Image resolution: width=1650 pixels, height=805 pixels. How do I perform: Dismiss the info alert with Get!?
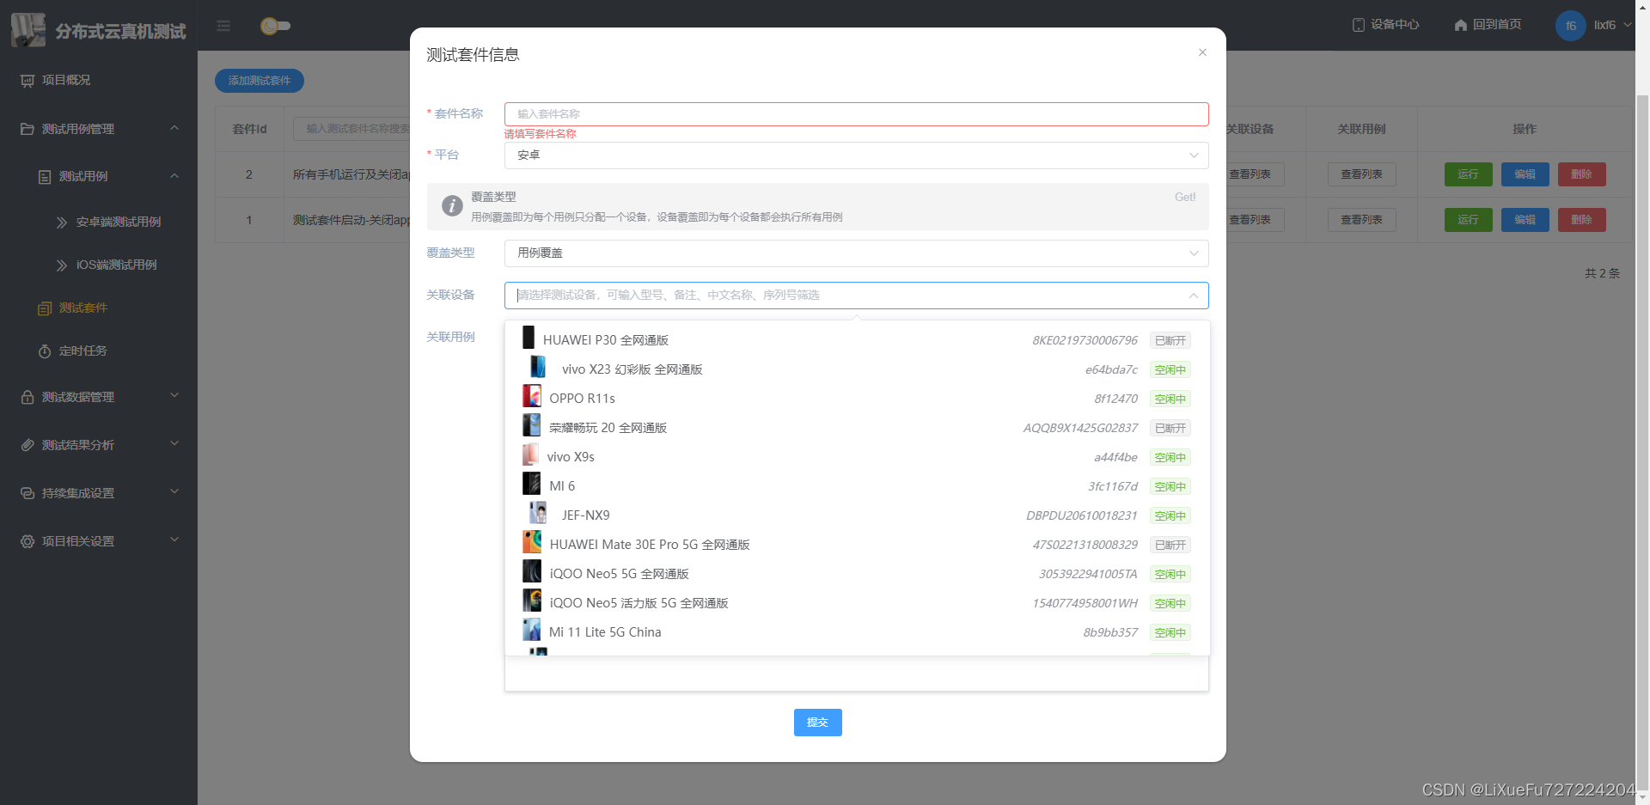pyautogui.click(x=1184, y=198)
